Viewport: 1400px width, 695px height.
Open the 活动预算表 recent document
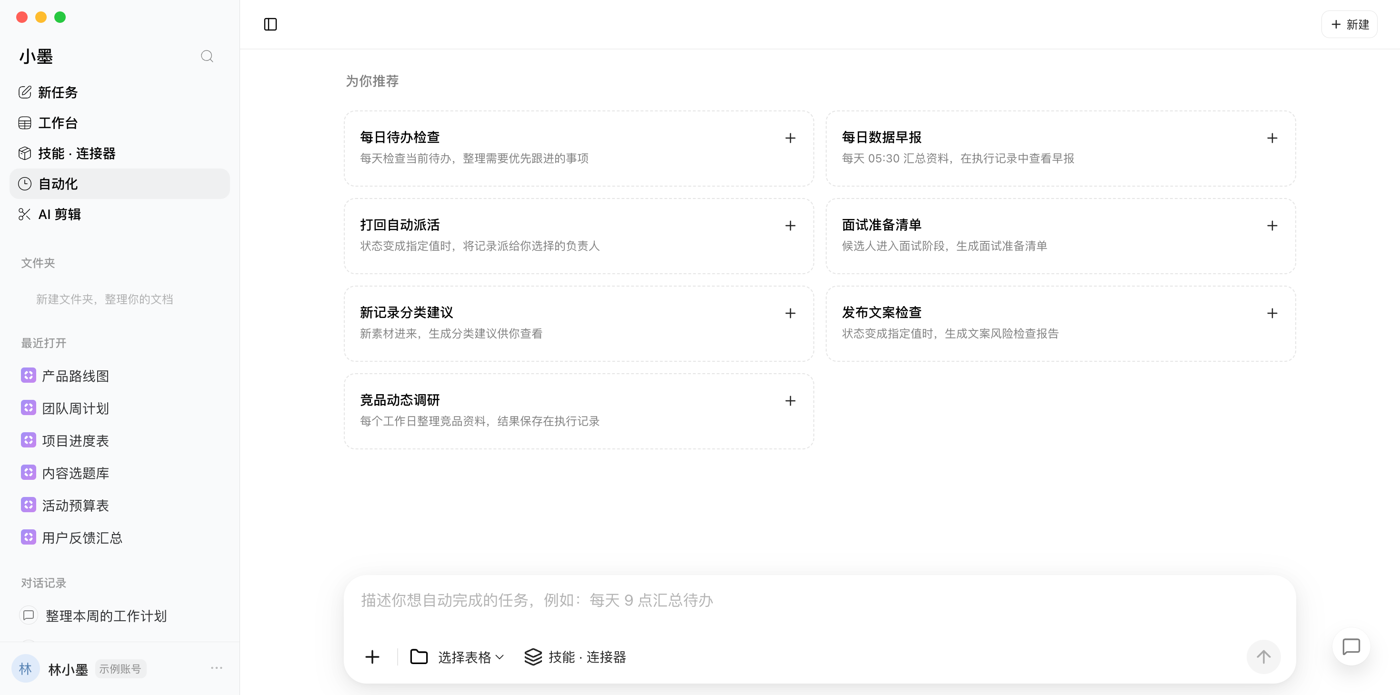(x=120, y=505)
